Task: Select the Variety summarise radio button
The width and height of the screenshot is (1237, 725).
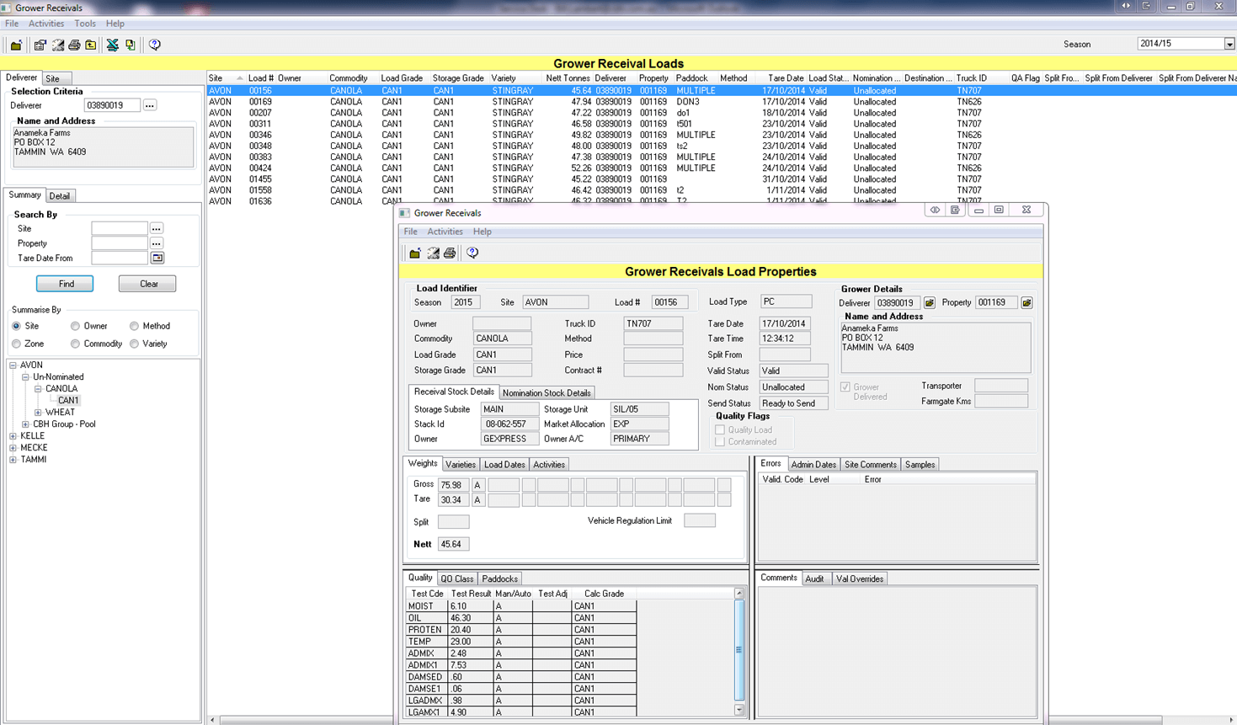Action: 134,344
